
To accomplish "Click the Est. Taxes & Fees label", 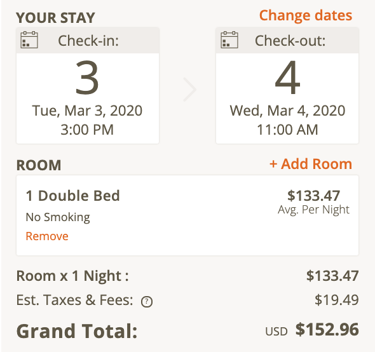I will pos(74,300).
